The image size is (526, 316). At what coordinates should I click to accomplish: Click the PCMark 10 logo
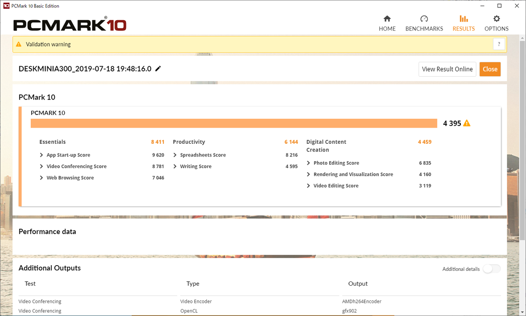[x=70, y=24]
